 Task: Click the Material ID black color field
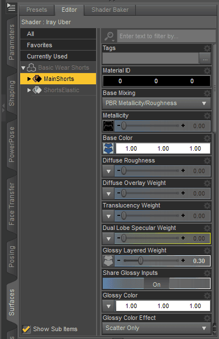[156, 81]
